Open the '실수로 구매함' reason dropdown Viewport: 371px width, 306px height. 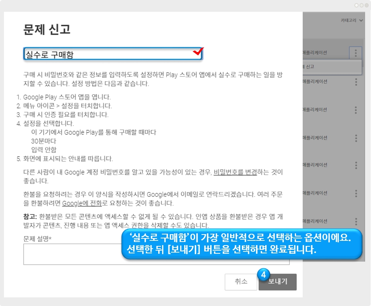click(113, 55)
